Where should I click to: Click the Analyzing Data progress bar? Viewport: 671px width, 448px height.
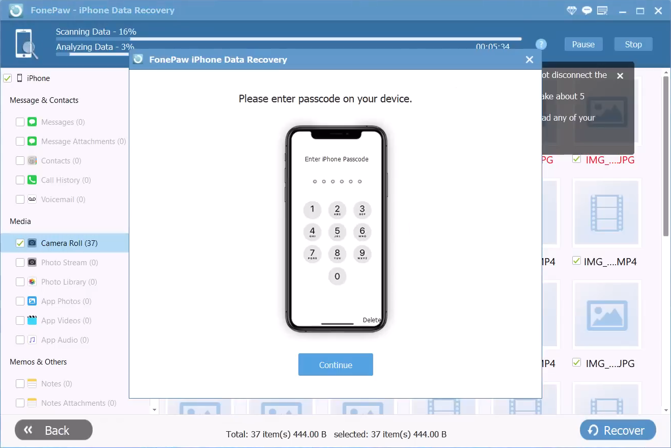(93, 54)
